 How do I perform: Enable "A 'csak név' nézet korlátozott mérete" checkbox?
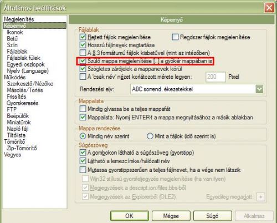83,77
